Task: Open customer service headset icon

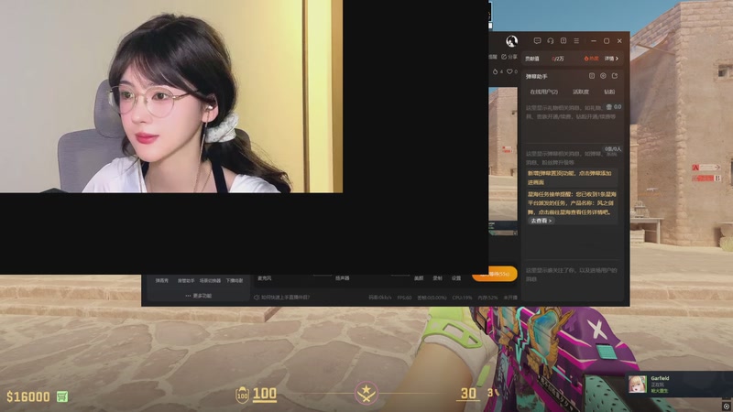Action: 551,41
